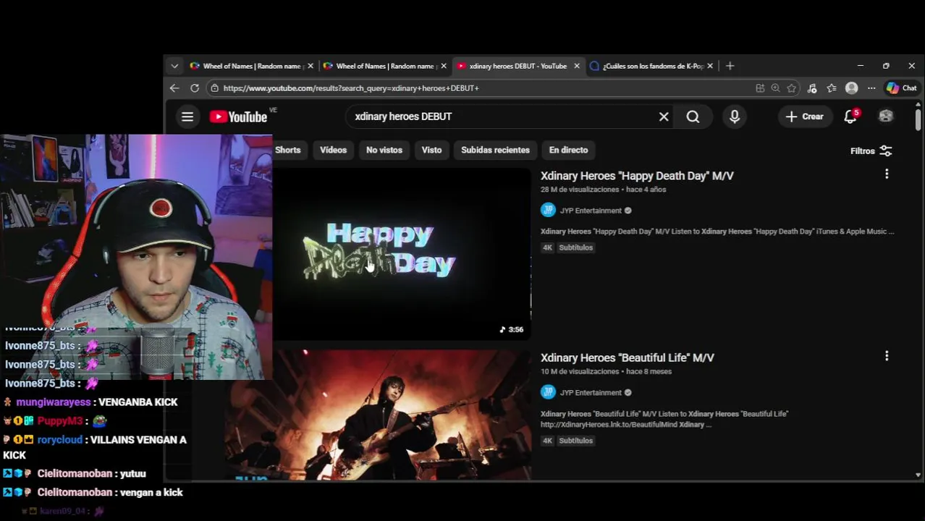Open the YouTube account avatar menu
The width and height of the screenshot is (925, 521).
pos(886,117)
